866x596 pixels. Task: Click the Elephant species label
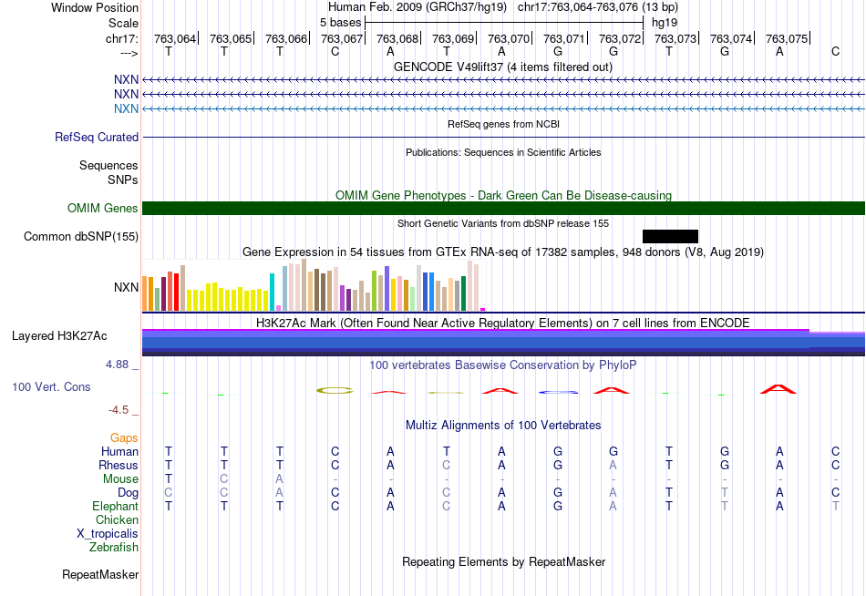115,507
